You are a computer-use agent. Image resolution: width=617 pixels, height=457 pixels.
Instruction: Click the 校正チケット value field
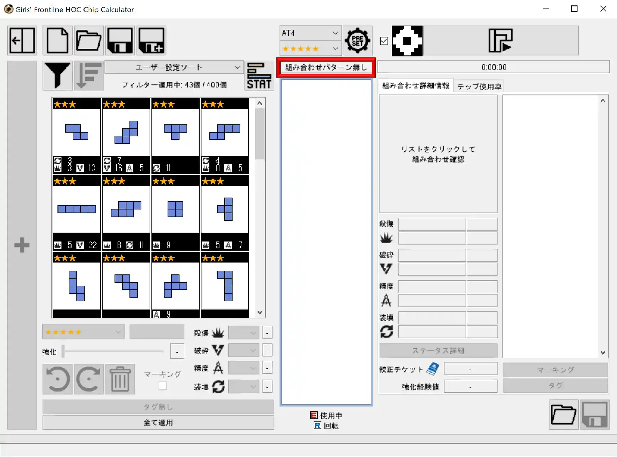[x=470, y=369]
